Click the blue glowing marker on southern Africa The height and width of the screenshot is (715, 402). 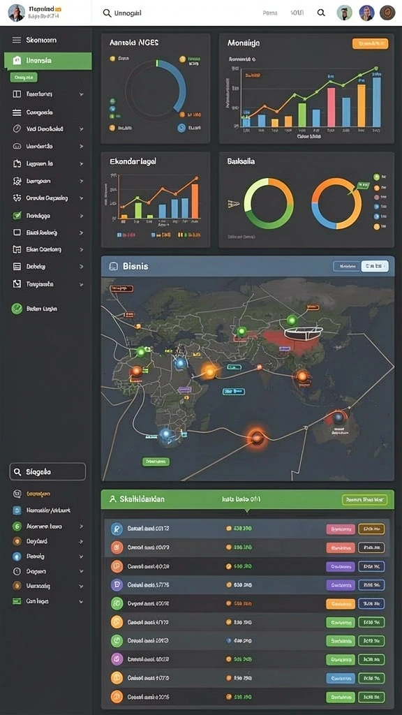[x=166, y=434]
